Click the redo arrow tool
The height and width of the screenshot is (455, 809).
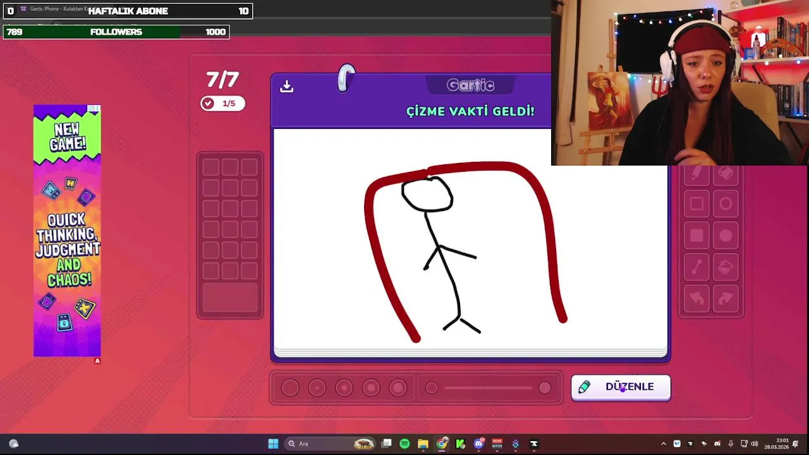pyautogui.click(x=726, y=298)
